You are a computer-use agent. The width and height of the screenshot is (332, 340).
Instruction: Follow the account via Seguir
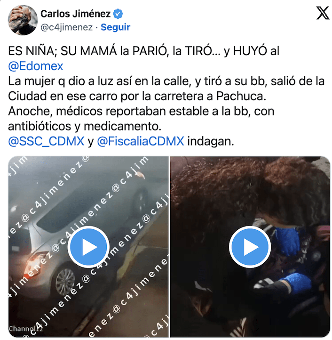[x=115, y=27]
